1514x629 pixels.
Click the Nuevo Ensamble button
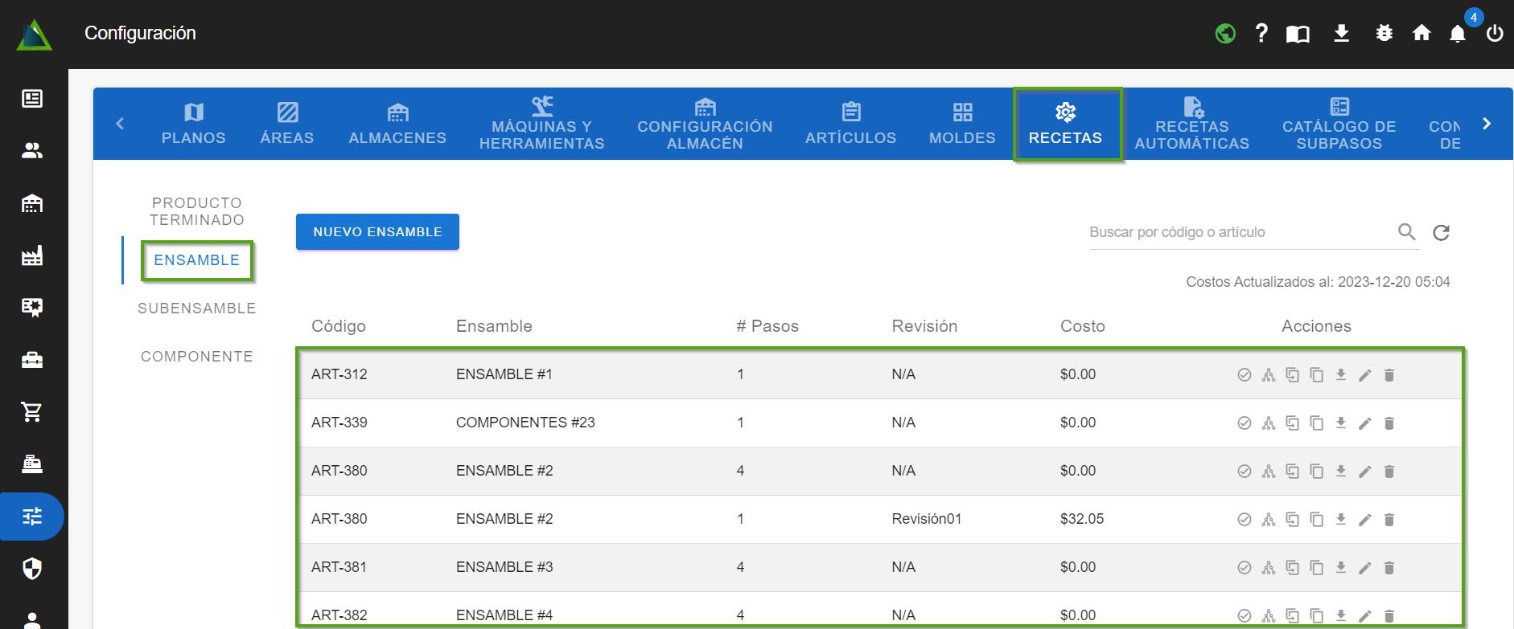(377, 232)
